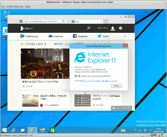Select the msn tab
This screenshot has height=137, width=167.
click(87, 22)
